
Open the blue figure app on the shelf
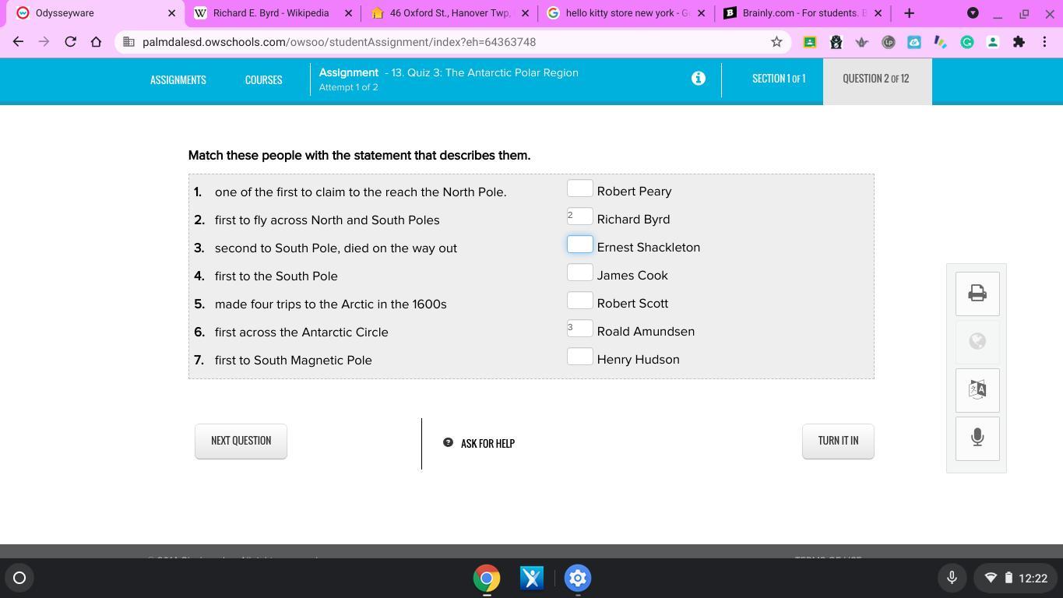pyautogui.click(x=532, y=578)
